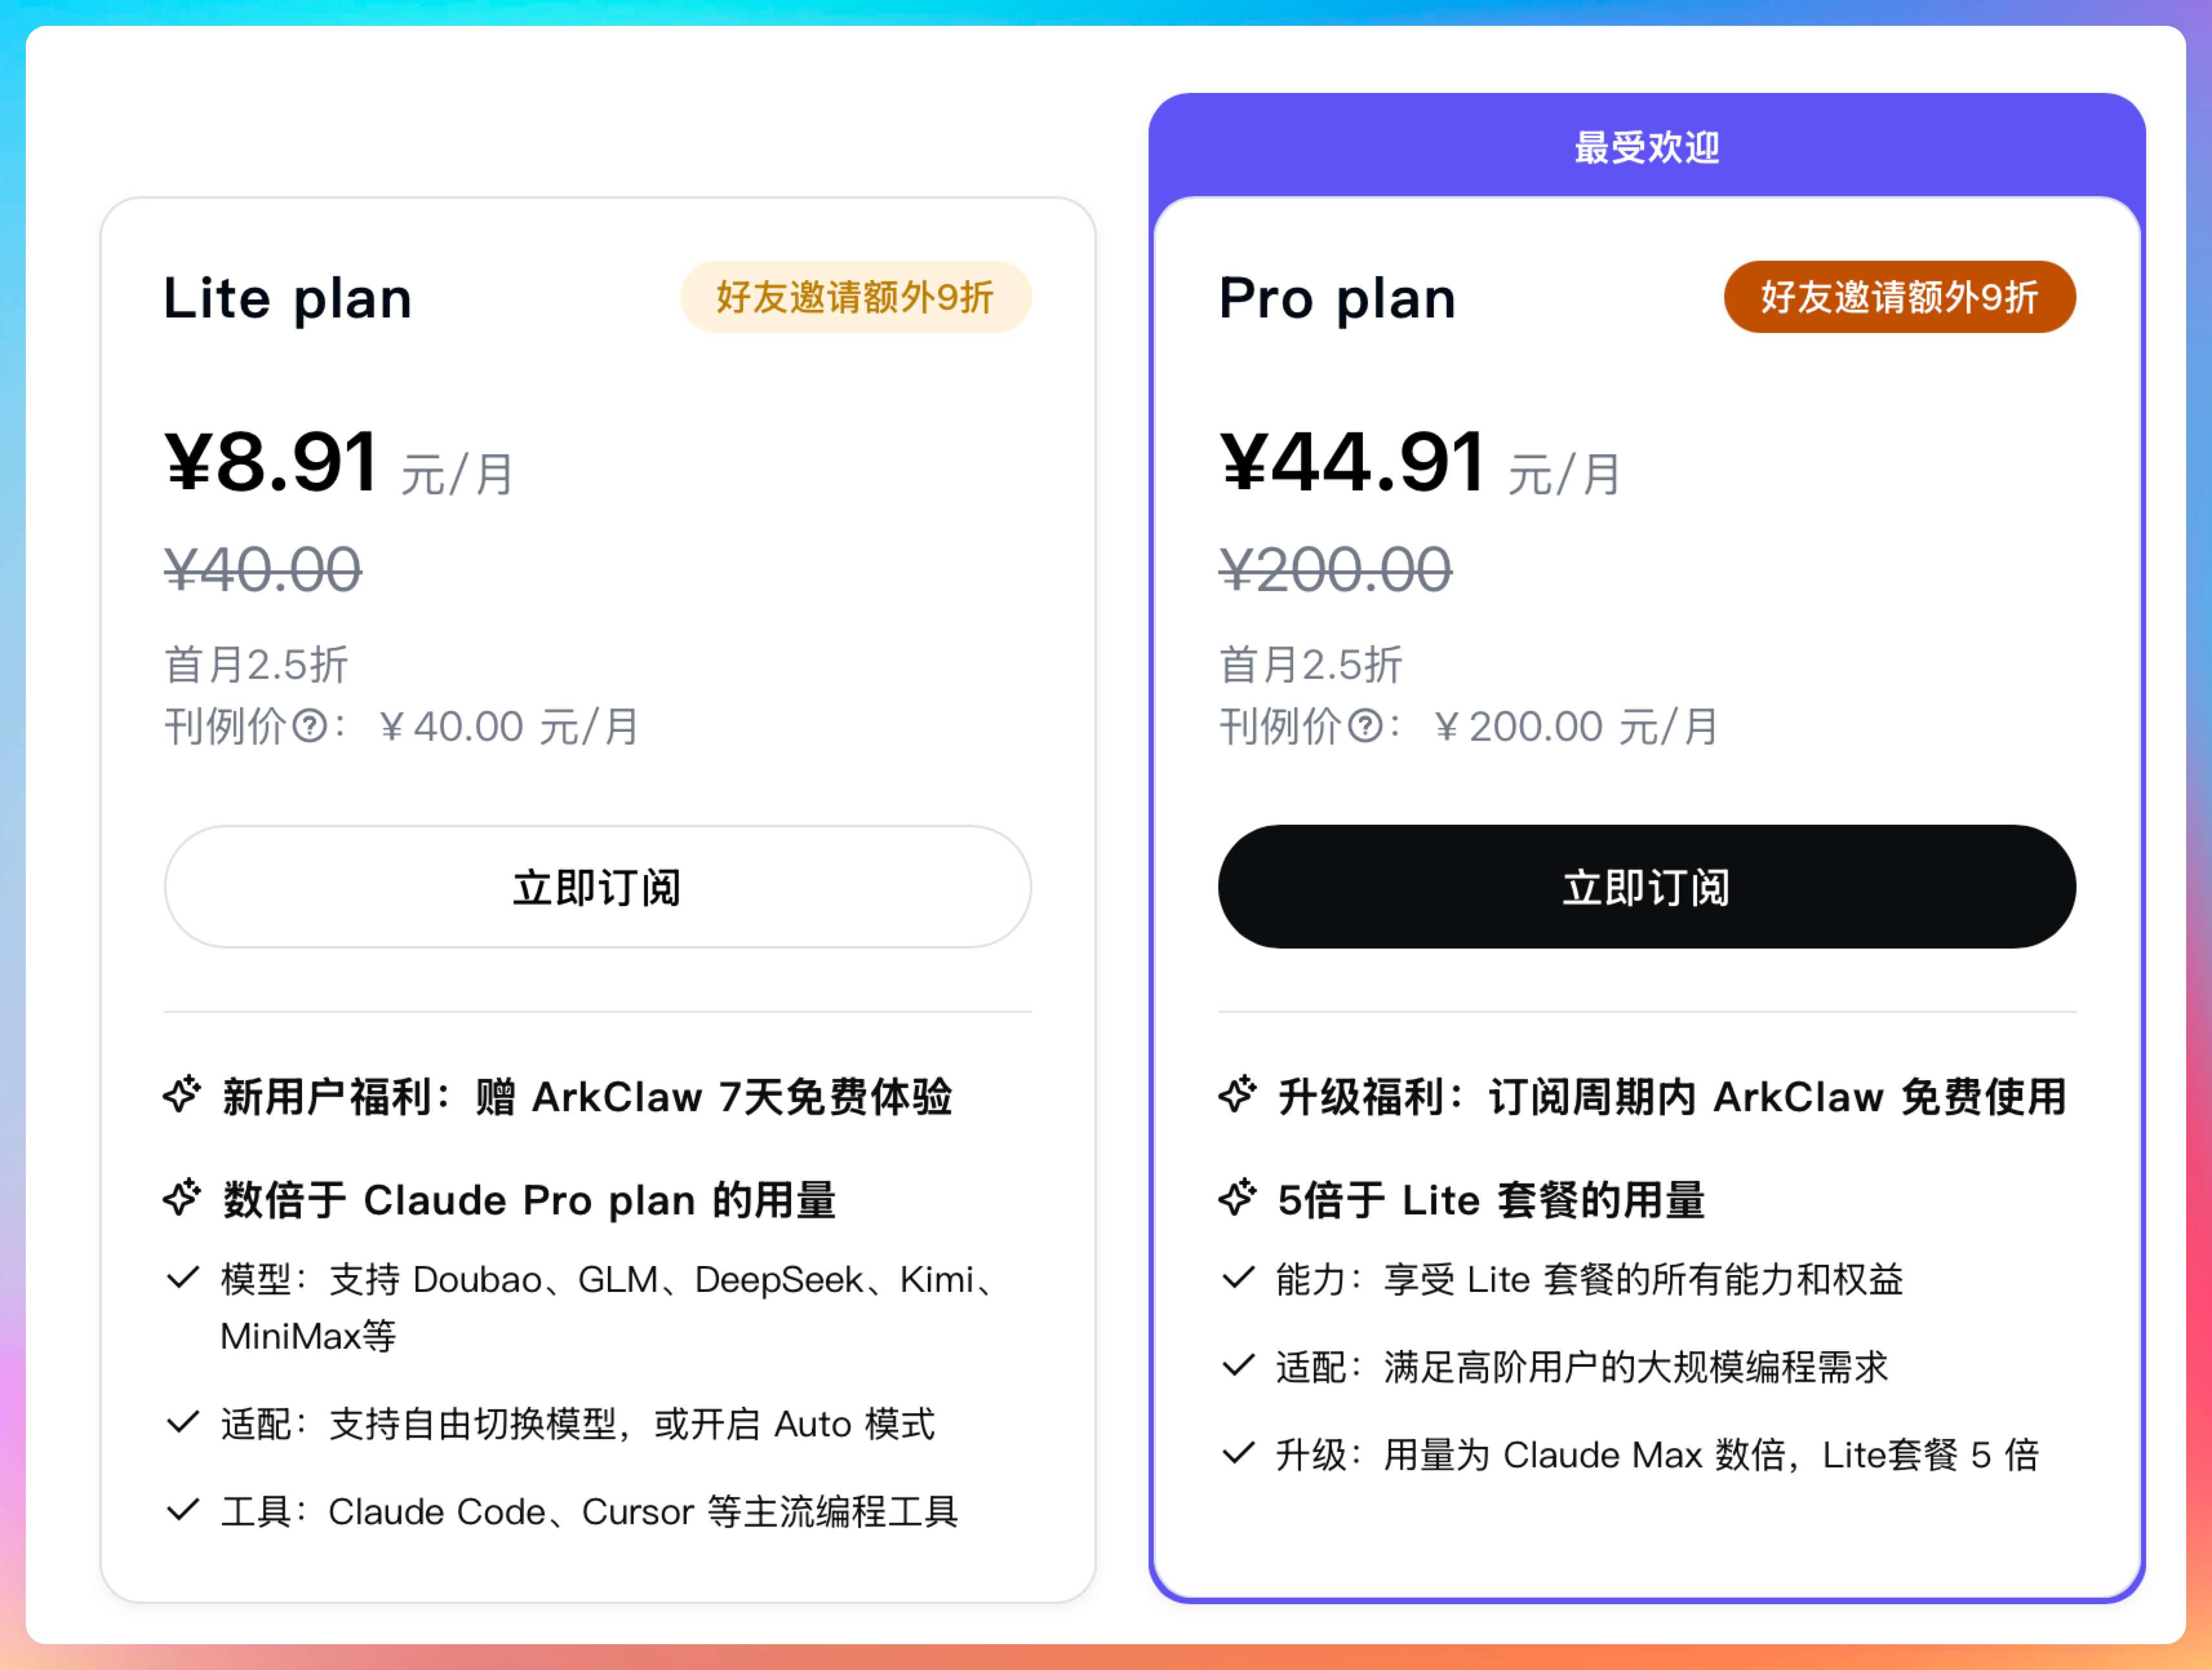Subscribe to the Pro plan with 立即订阅
The height and width of the screenshot is (1670, 2212).
pos(1646,887)
